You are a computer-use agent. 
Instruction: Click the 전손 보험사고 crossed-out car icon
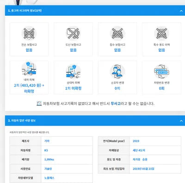pos(29,33)
